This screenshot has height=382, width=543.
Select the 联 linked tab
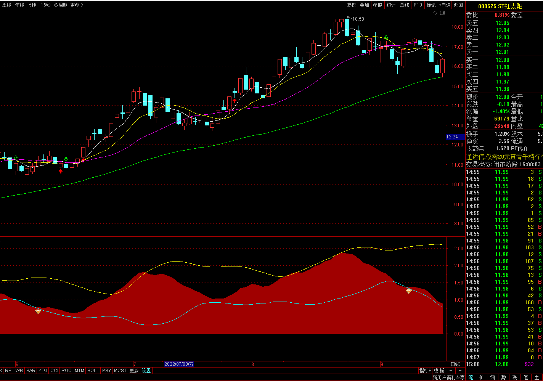pyautogui.click(x=515, y=377)
